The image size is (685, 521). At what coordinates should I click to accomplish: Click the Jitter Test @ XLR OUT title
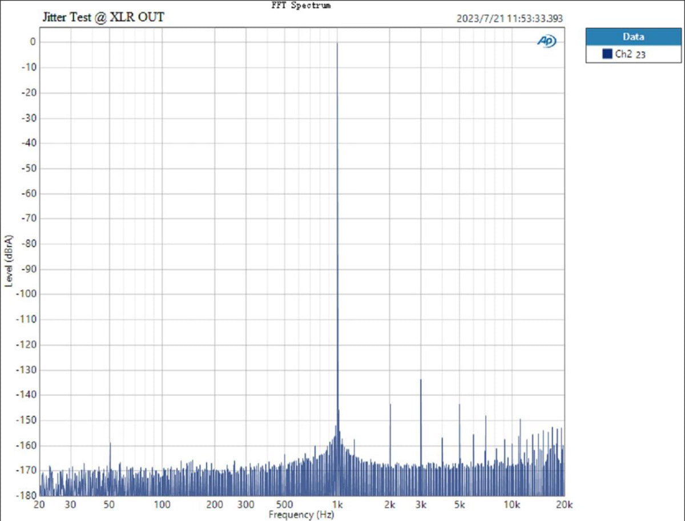tap(103, 18)
